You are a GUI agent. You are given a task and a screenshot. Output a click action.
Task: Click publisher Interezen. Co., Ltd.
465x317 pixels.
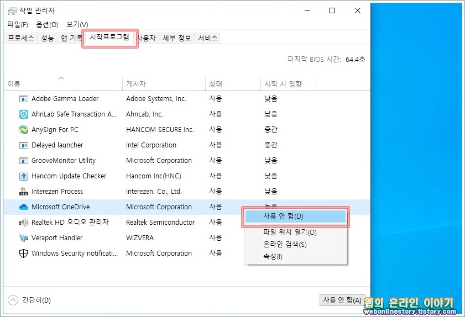pyautogui.click(x=154, y=192)
